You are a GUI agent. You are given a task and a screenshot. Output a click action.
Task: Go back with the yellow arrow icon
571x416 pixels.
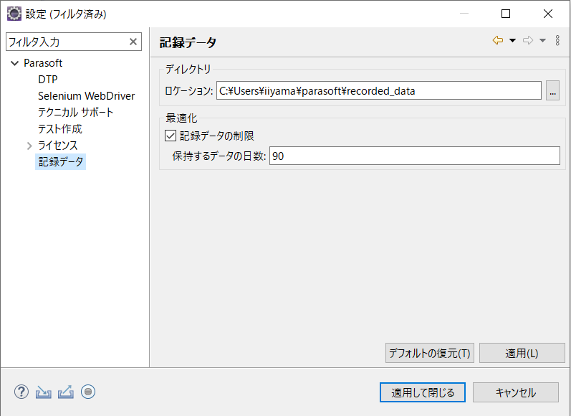[498, 40]
